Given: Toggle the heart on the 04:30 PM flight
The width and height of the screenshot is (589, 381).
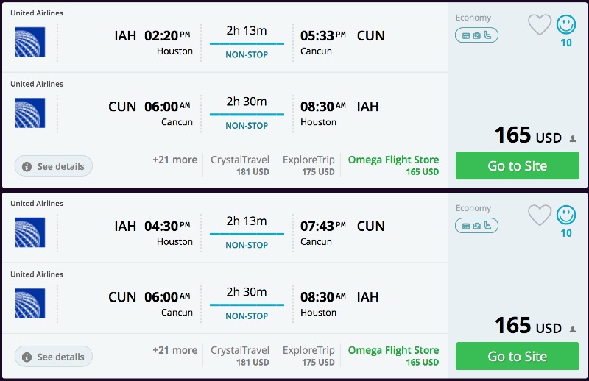Looking at the screenshot, I should 540,216.
